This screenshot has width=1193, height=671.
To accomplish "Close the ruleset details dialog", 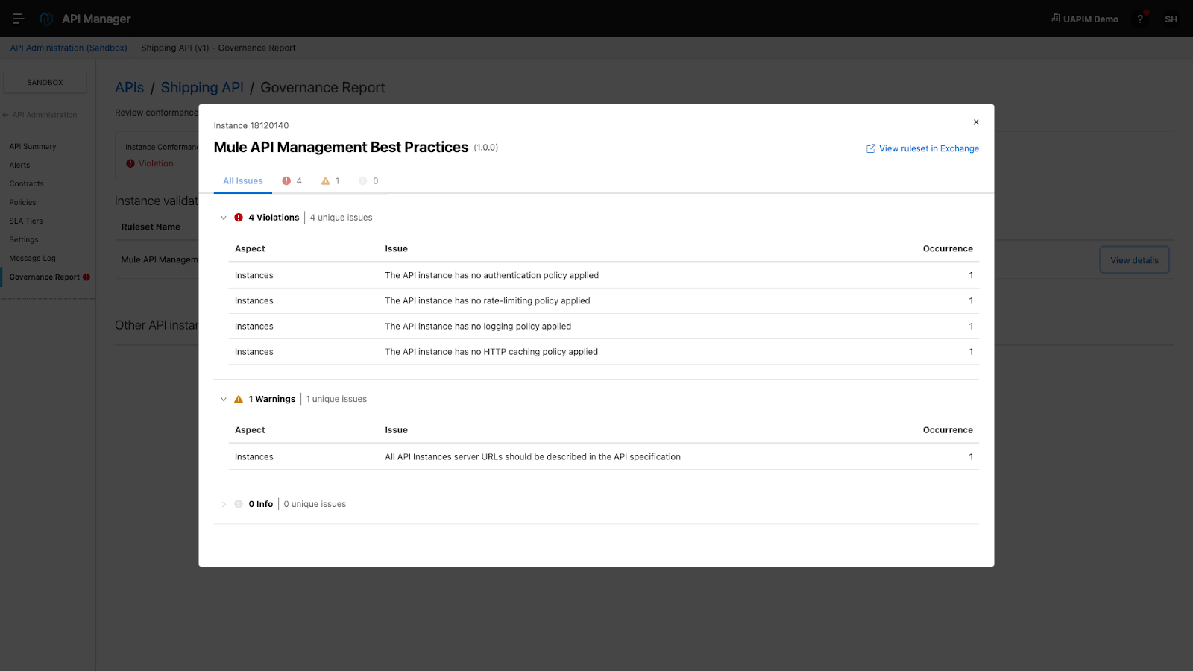I will click(976, 122).
